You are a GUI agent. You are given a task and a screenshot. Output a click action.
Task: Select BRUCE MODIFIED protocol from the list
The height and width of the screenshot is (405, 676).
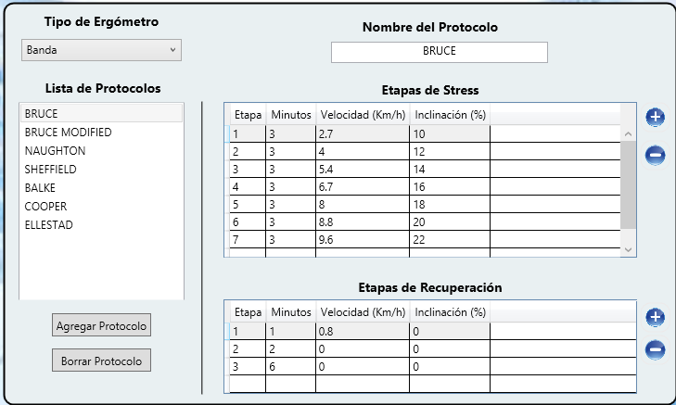click(x=69, y=133)
